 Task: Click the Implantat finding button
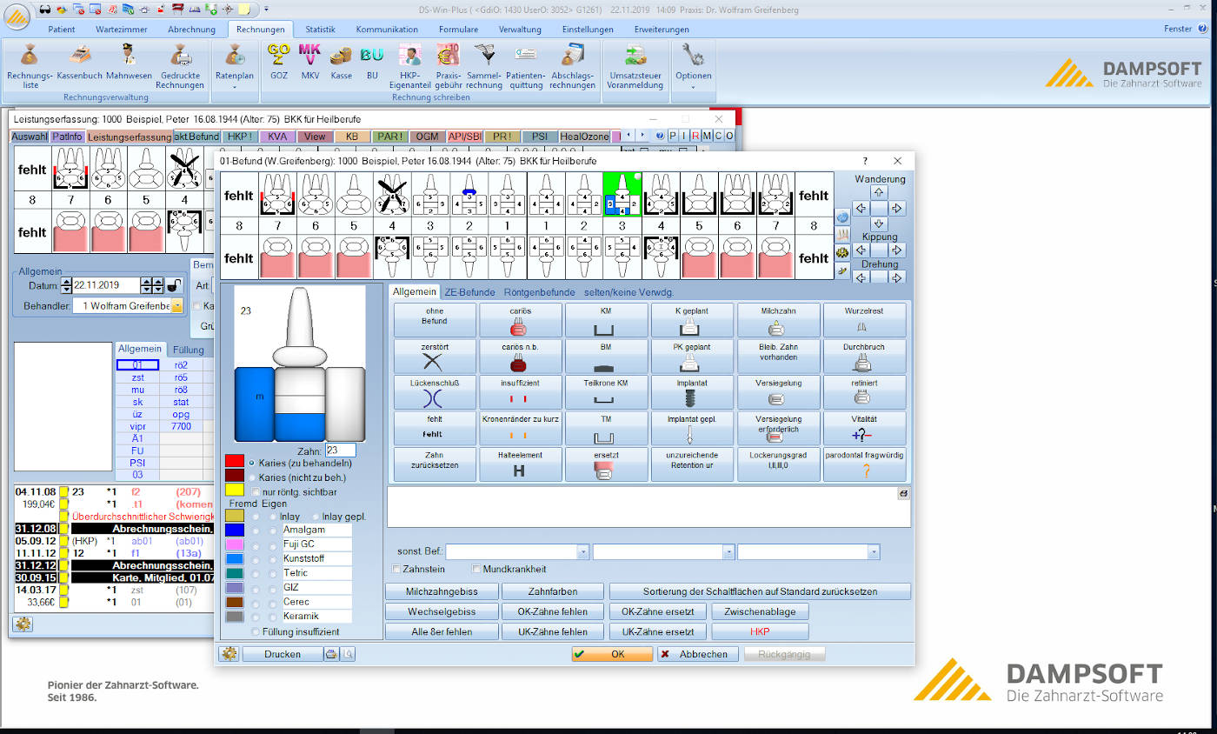tap(692, 393)
